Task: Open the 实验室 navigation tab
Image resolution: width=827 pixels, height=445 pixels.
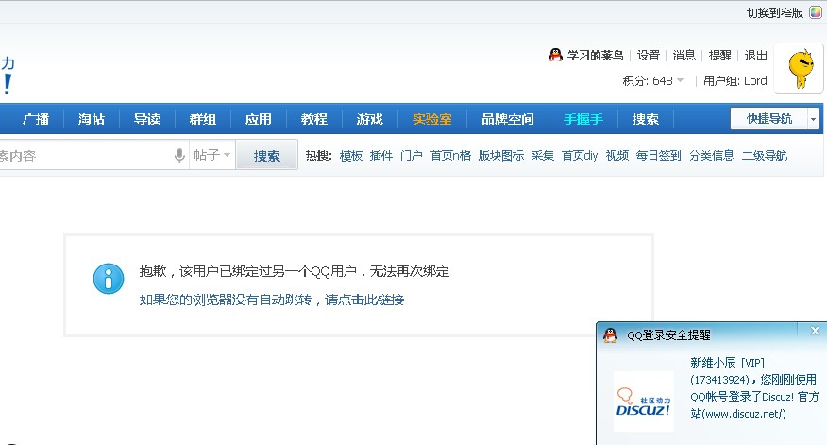Action: pos(432,119)
